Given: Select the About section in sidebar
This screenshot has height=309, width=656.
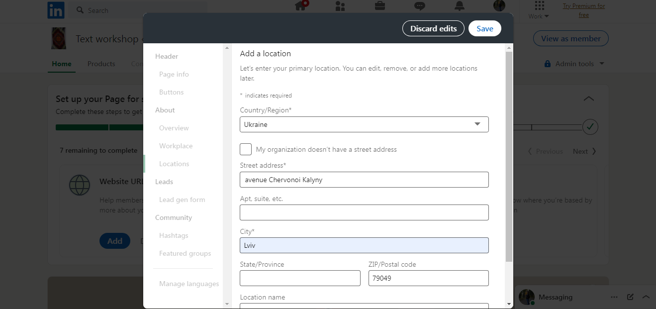Looking at the screenshot, I should pyautogui.click(x=165, y=110).
